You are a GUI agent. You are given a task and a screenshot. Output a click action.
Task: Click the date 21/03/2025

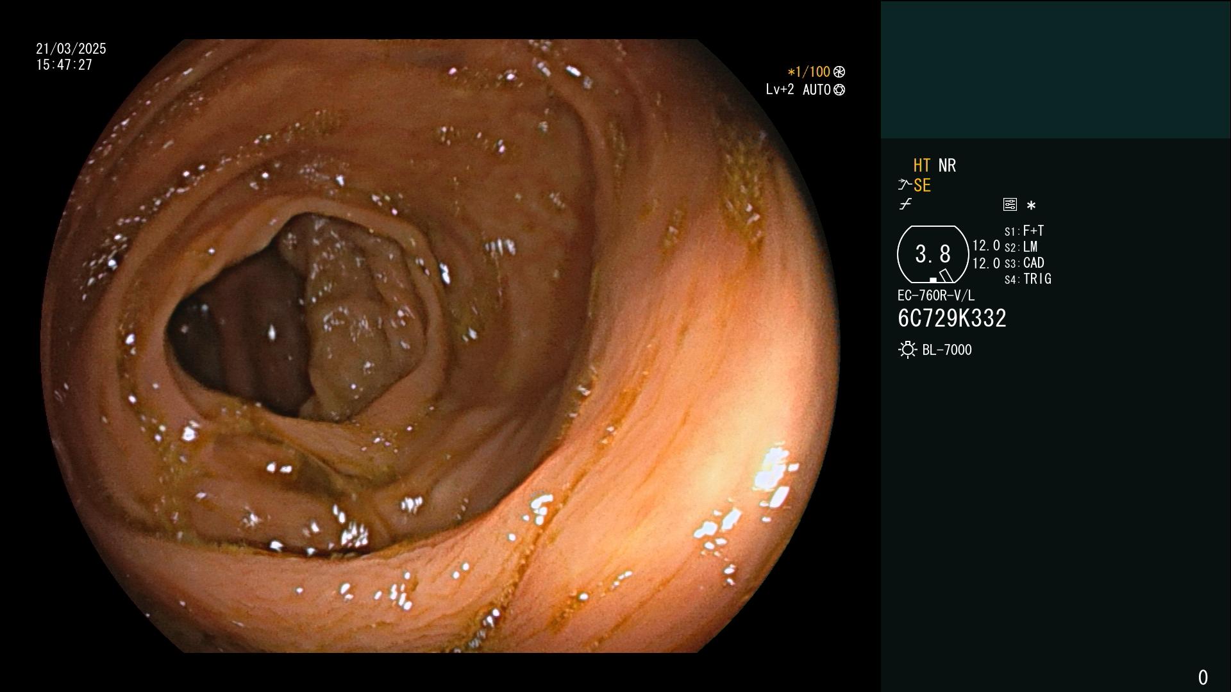[71, 49]
